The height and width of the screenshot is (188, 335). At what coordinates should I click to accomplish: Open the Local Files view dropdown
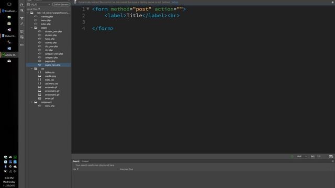[33, 9]
